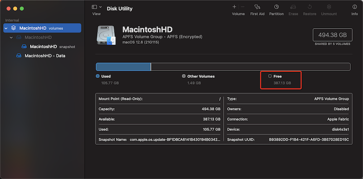
Task: Click the MacintoshHD heading title
Action: tap(147, 29)
